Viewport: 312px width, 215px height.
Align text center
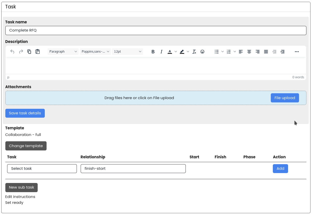[x=249, y=52]
